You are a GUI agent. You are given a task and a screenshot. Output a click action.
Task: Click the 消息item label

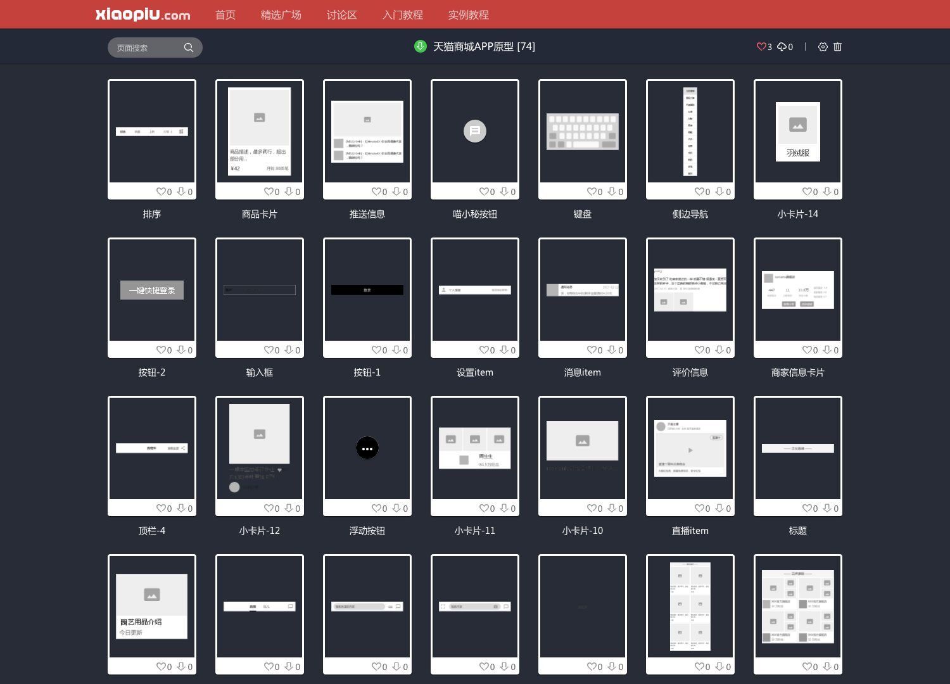583,372
